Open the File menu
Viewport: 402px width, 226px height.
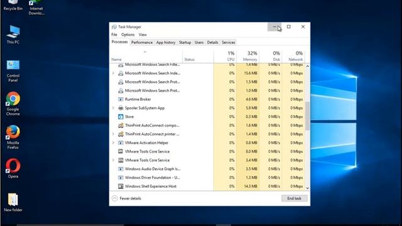click(x=114, y=35)
